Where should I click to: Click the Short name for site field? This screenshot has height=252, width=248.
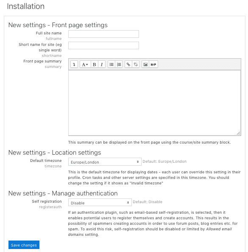coord(103,45)
